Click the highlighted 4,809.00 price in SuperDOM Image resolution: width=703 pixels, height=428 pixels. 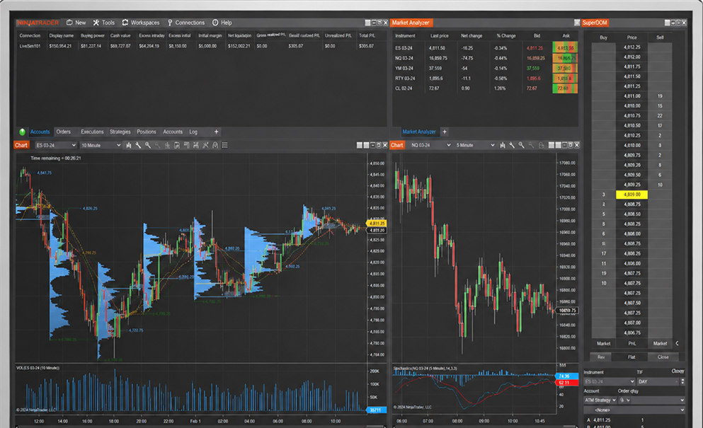[x=631, y=195]
